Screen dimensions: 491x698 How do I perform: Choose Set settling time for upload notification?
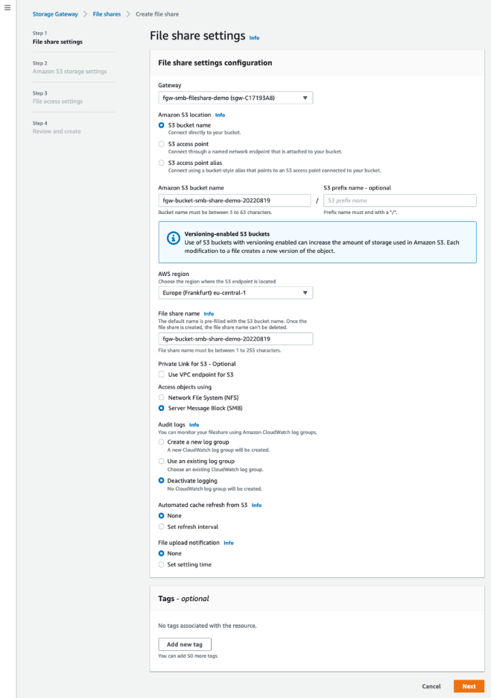(x=161, y=564)
